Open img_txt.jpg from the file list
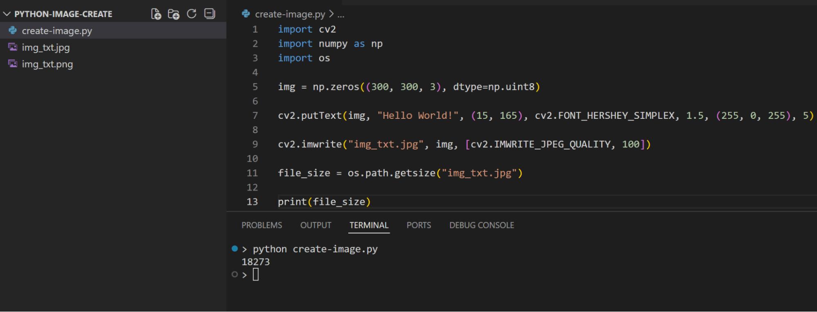This screenshot has height=312, width=817. (46, 47)
